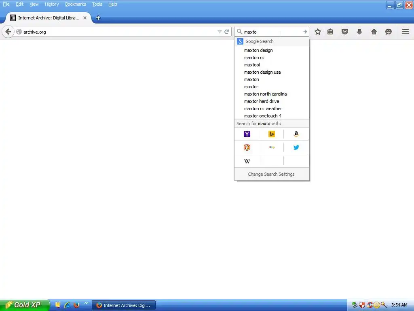The width and height of the screenshot is (414, 311).
Task: Click the red security shield tray icon
Action: (x=362, y=305)
